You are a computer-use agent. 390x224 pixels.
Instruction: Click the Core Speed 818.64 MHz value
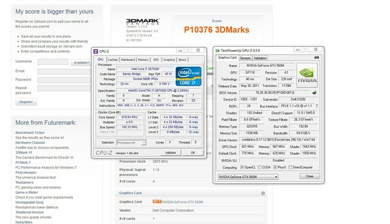point(130,117)
